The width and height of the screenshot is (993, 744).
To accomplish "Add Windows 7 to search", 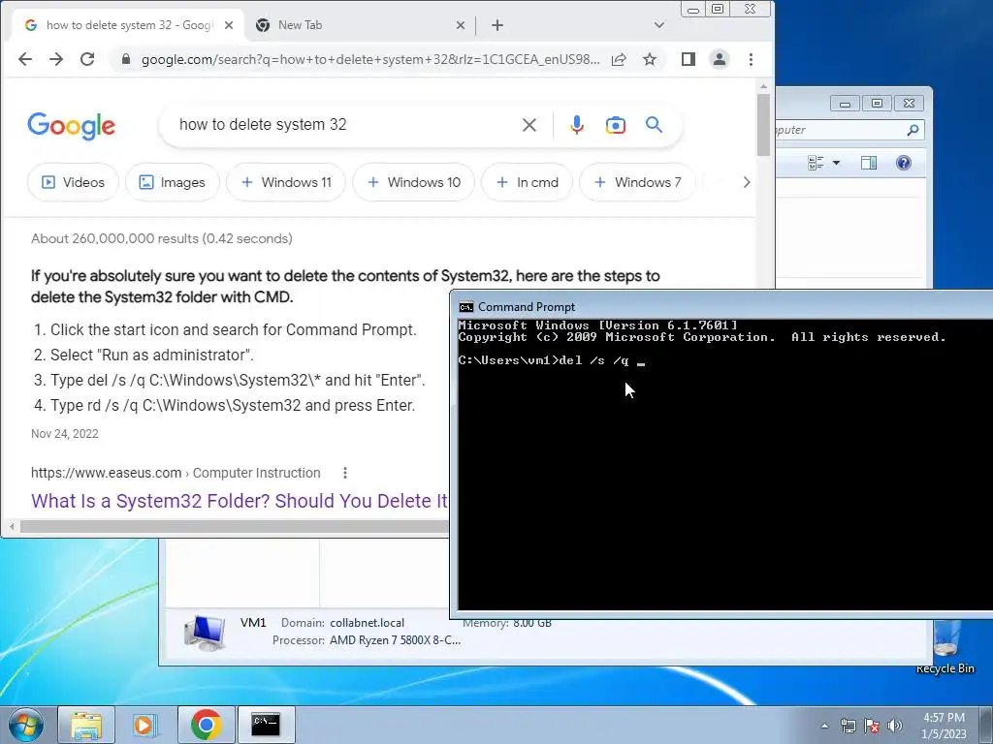I will click(x=638, y=182).
